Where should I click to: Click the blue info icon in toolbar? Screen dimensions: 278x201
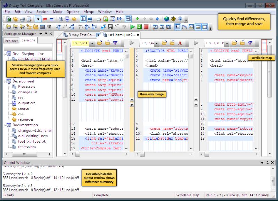[180, 19]
